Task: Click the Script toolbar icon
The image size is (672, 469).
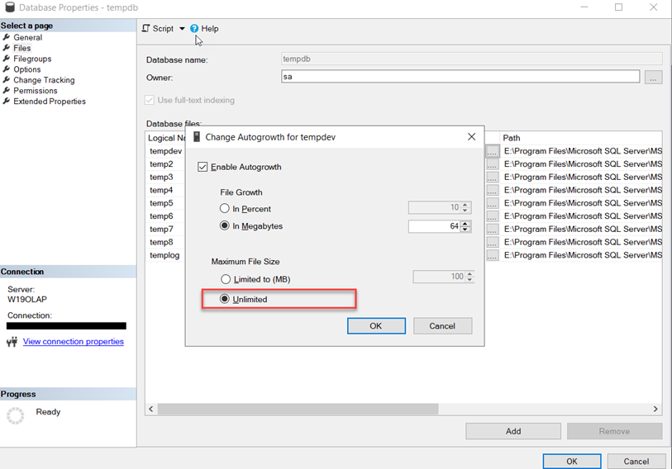Action: 146,28
